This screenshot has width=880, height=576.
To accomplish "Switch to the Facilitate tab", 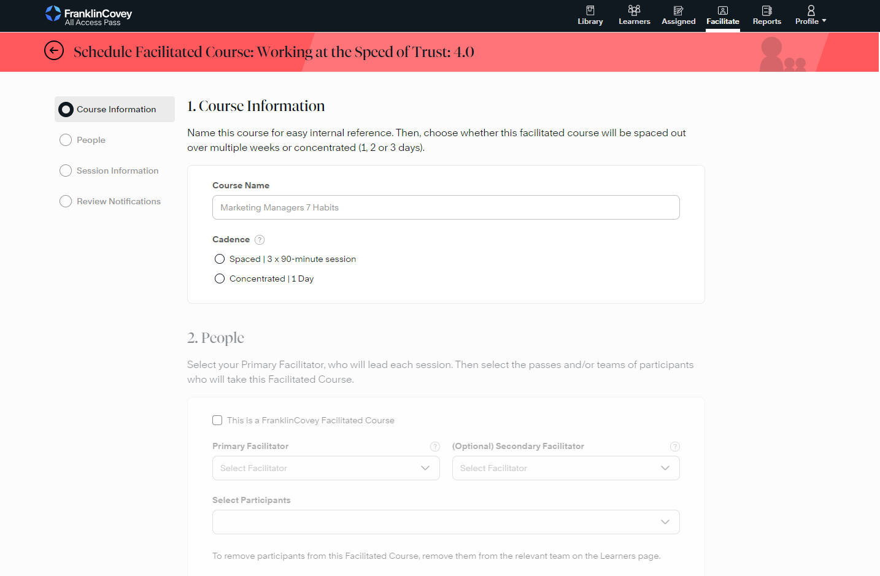I will point(722,15).
